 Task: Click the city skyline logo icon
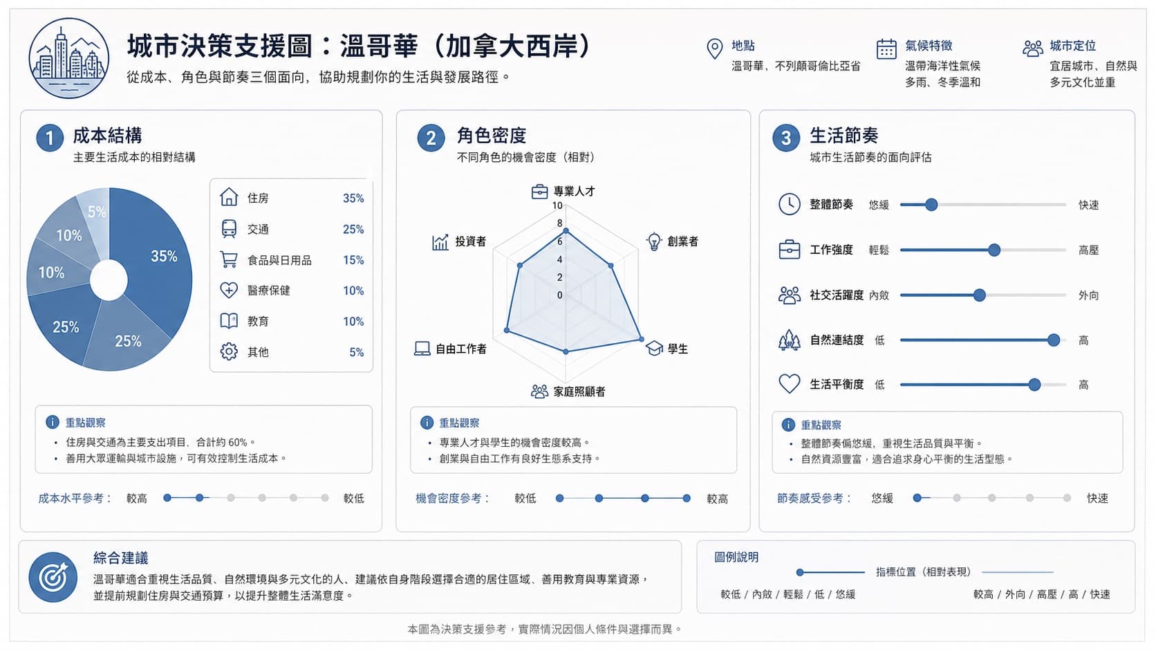(69, 58)
